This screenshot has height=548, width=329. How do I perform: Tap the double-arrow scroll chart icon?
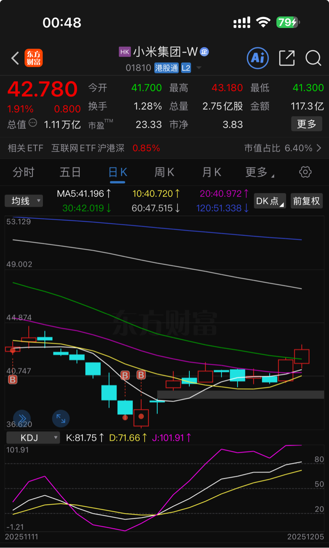[x=22, y=418]
